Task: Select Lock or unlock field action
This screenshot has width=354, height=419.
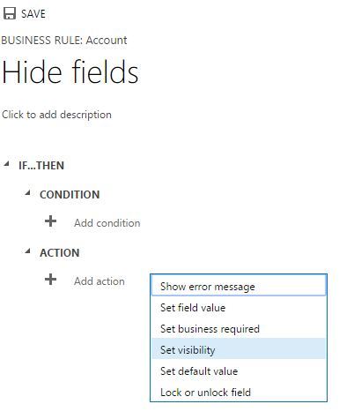Action: (x=239, y=393)
